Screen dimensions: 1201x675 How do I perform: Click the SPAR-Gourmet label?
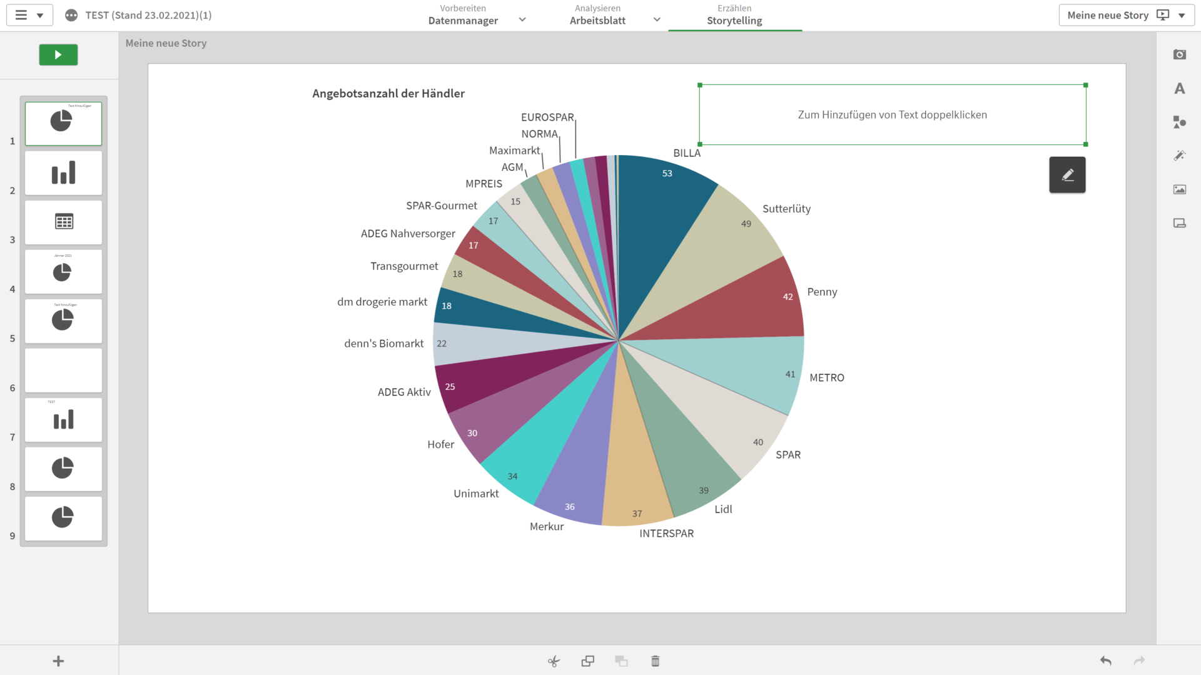[441, 206]
